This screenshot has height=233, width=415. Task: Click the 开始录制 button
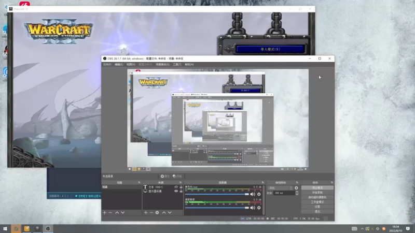(317, 193)
